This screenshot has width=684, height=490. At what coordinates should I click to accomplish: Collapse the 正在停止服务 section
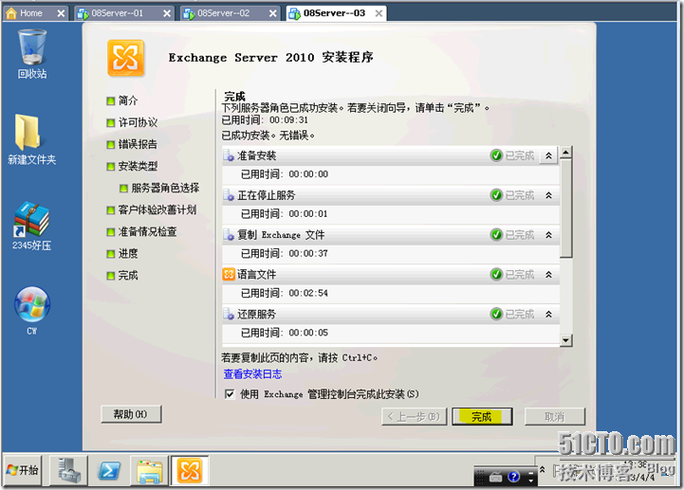click(548, 195)
